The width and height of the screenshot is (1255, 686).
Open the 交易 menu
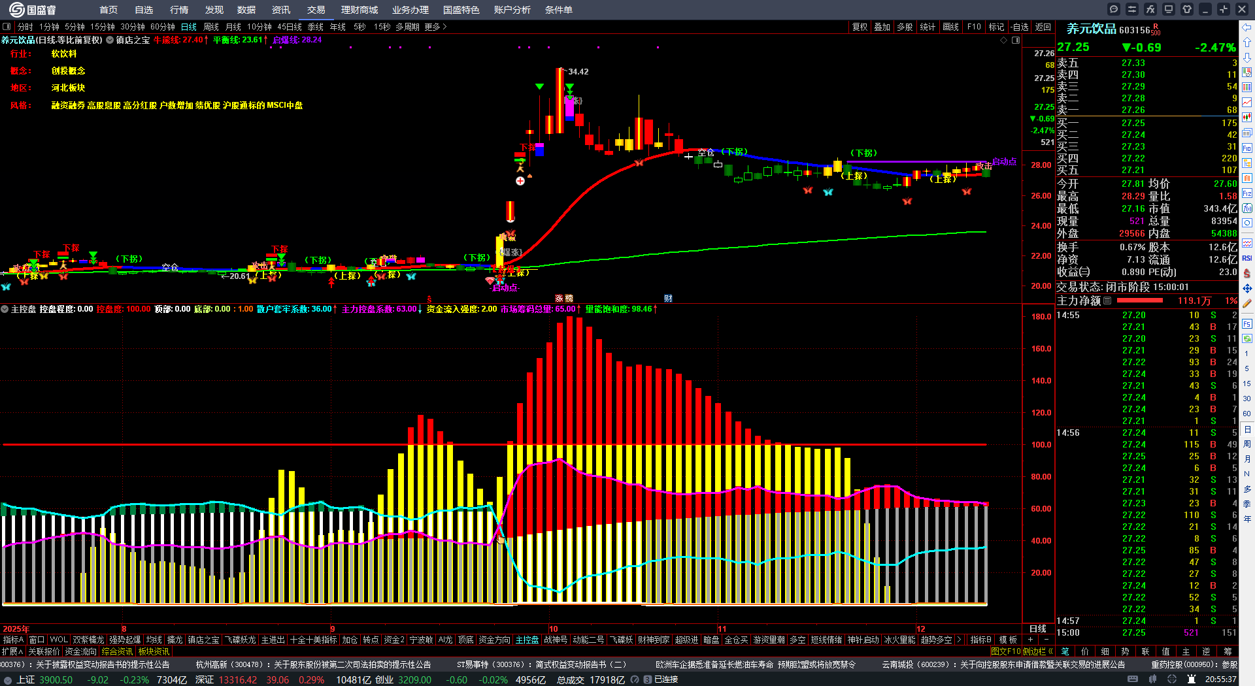click(x=316, y=10)
